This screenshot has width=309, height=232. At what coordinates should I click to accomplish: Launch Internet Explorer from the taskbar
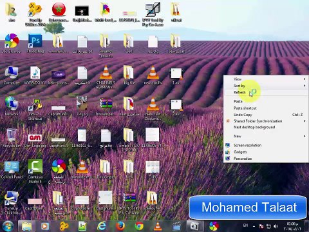point(102,226)
